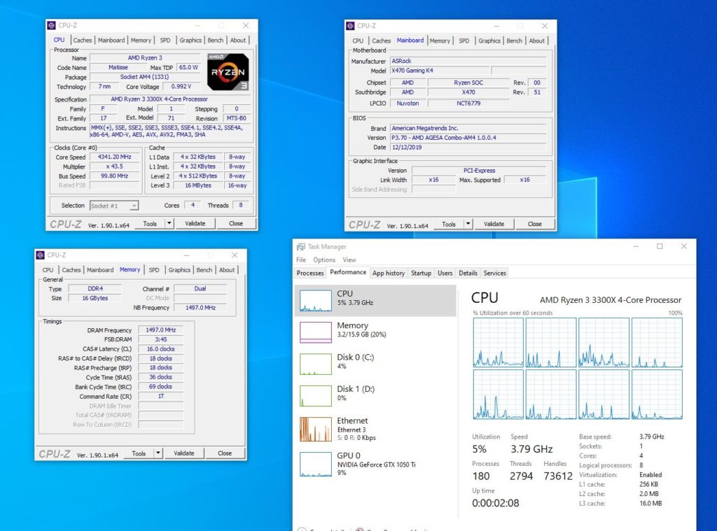717x531 pixels.
Task: Click the Validate button in the Mainboard window
Action: click(496, 224)
